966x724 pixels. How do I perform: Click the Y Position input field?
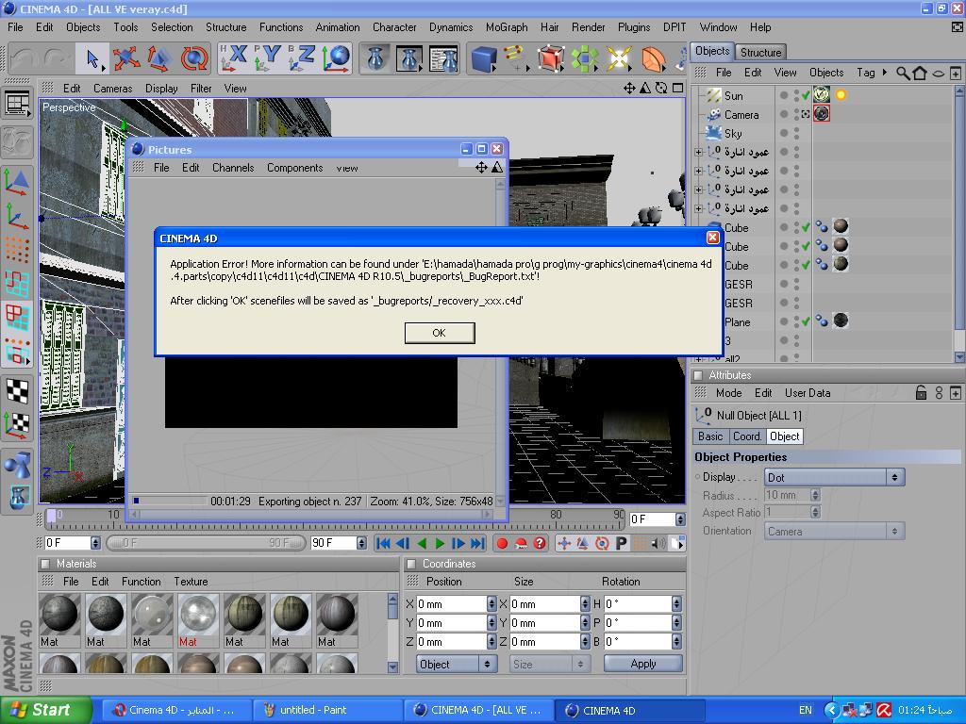point(452,623)
